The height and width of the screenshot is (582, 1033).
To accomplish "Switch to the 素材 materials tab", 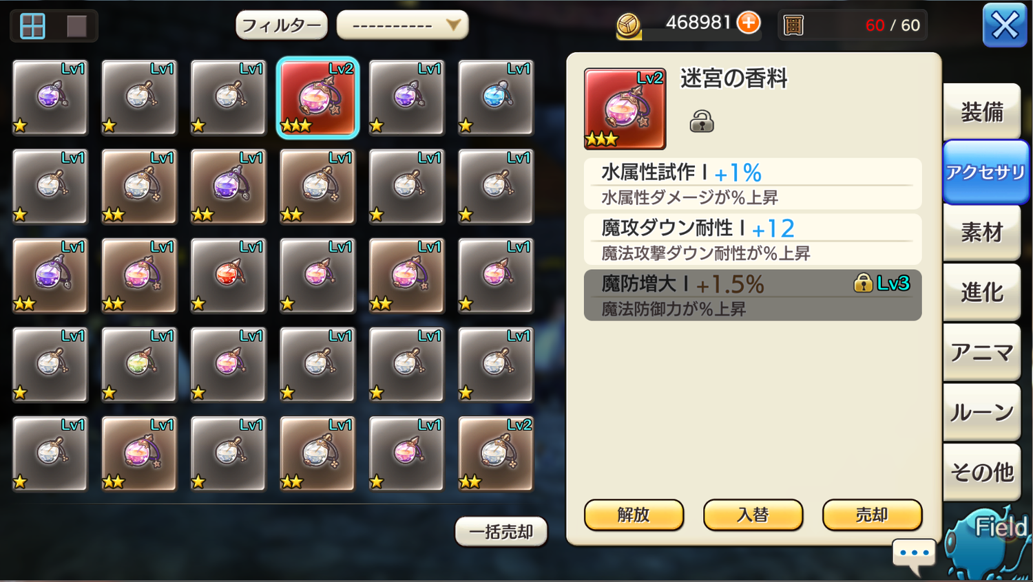I will coord(982,232).
